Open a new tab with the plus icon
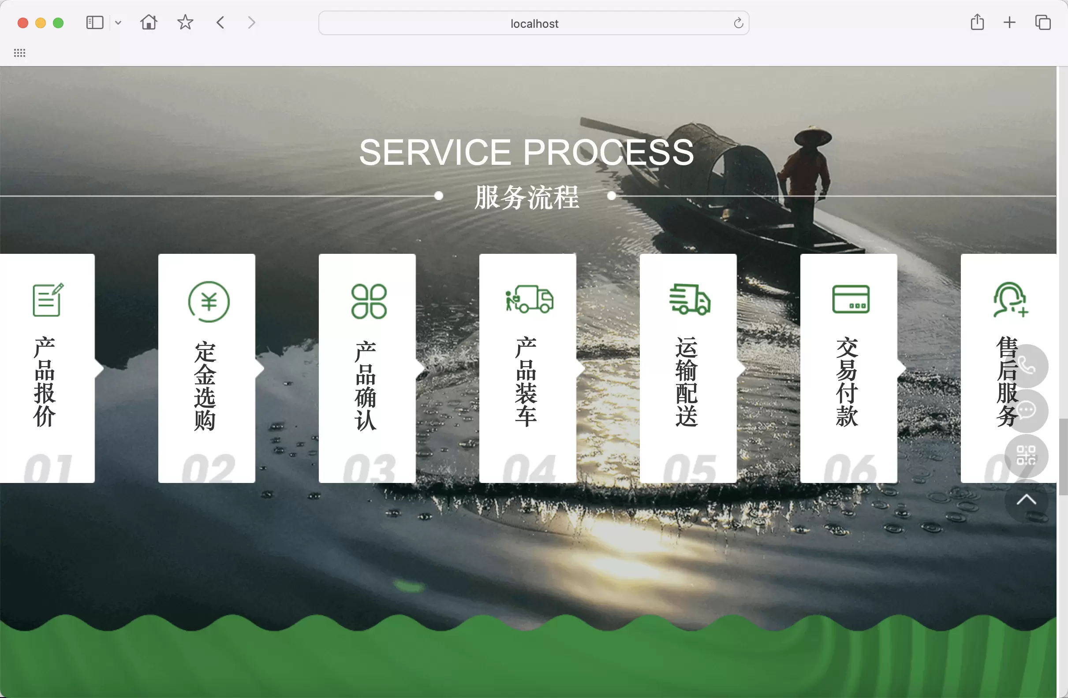The width and height of the screenshot is (1068, 698). [1010, 22]
